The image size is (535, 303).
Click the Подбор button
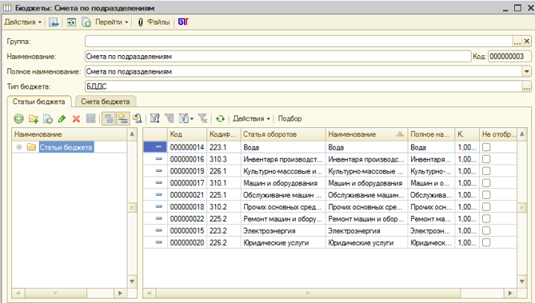point(289,119)
